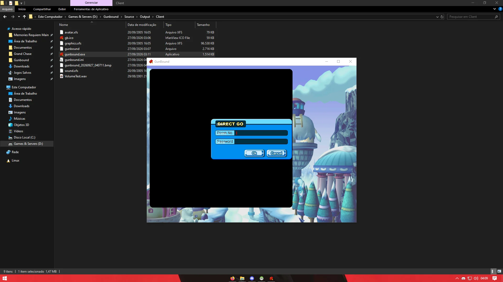Viewport: 503px width, 282px height.
Task: Open Linux in navigation pane
Action: pyautogui.click(x=15, y=160)
